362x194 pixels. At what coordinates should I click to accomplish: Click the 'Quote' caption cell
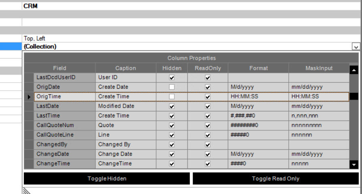(126, 125)
